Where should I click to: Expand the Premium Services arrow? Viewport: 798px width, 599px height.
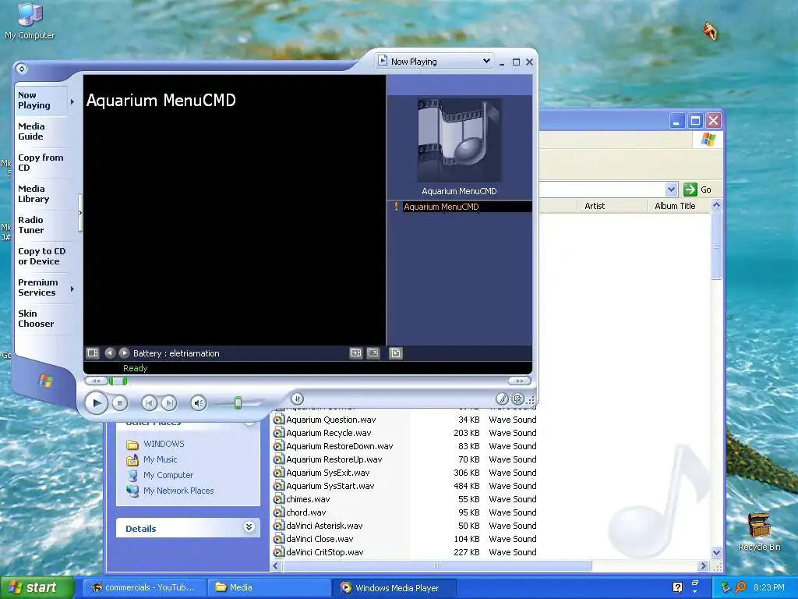coord(72,289)
